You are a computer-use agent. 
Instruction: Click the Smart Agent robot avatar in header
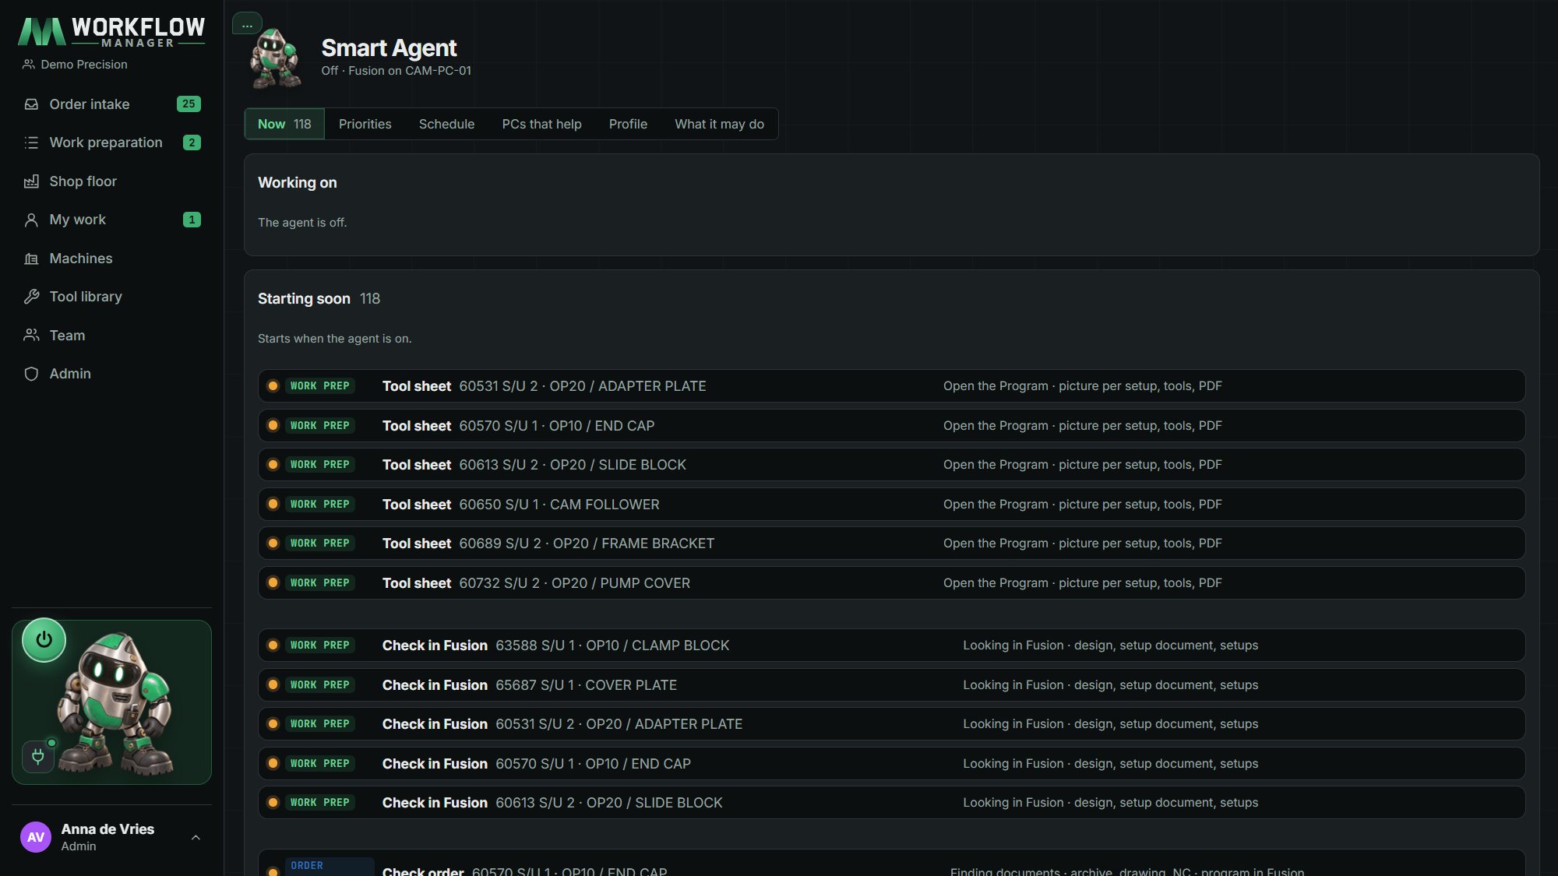coord(275,58)
